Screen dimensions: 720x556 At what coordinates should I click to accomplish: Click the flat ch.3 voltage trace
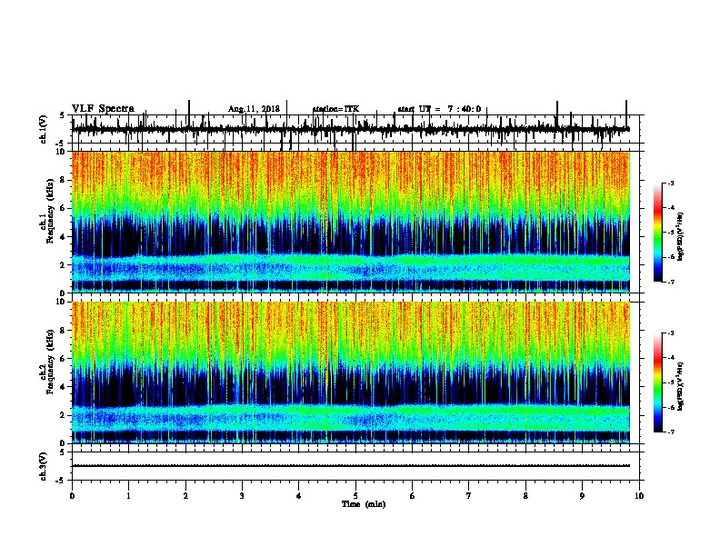click(x=350, y=466)
